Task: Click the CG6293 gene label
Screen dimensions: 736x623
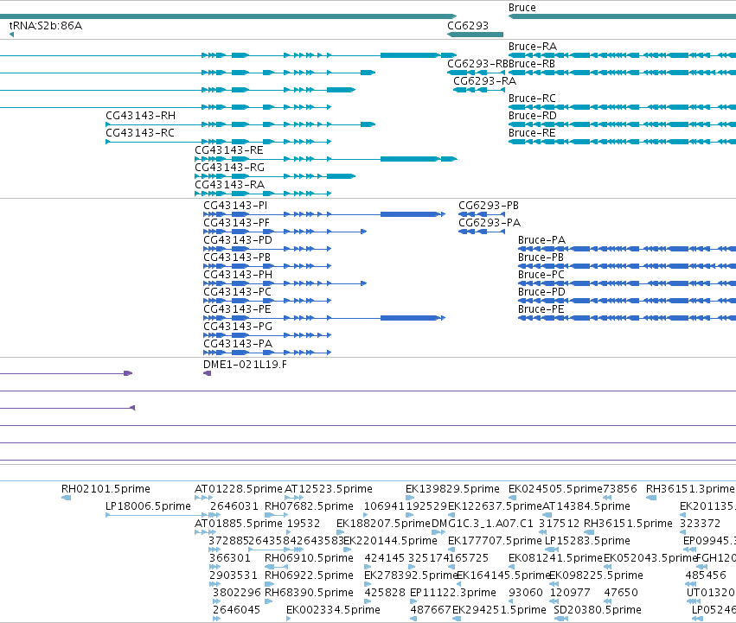Action: [468, 25]
